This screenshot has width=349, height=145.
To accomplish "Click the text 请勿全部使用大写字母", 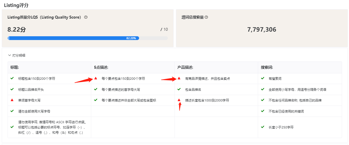I will point(34,111).
